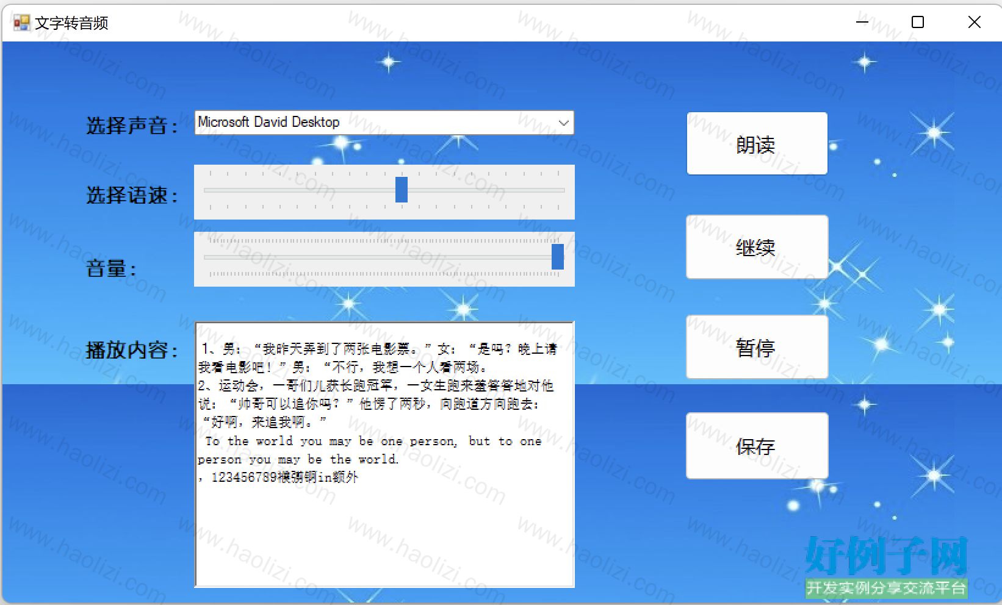Screen dimensions: 1002x605
Task: Click the text 'Microsoft David Desktop'
Action: point(269,122)
